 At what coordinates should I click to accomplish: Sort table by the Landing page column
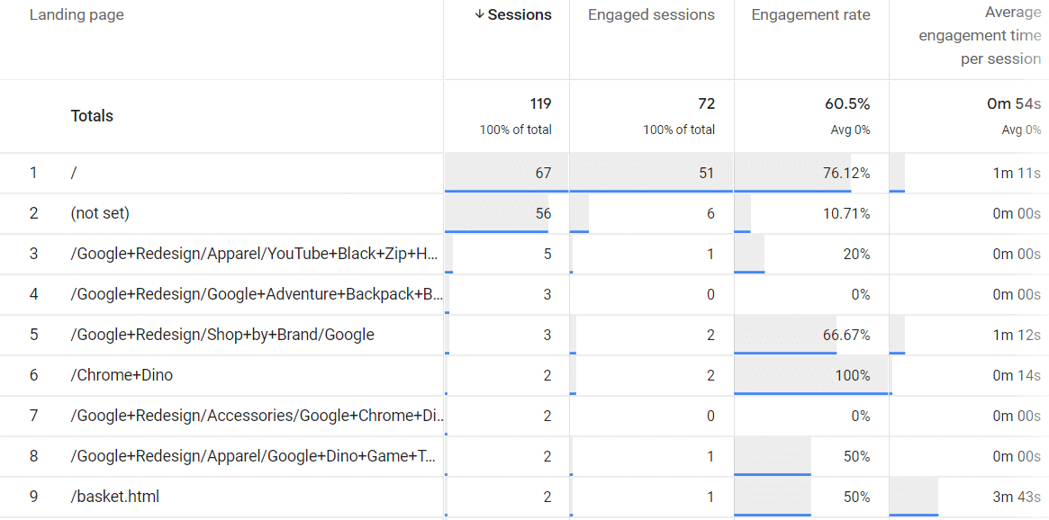tap(77, 14)
